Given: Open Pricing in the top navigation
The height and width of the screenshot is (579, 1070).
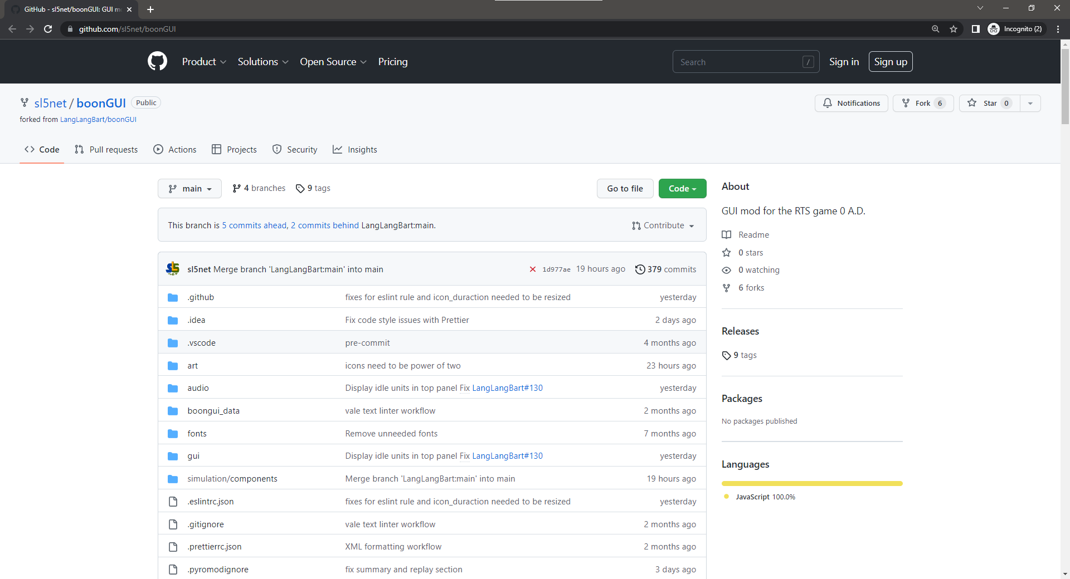Looking at the screenshot, I should pyautogui.click(x=393, y=62).
